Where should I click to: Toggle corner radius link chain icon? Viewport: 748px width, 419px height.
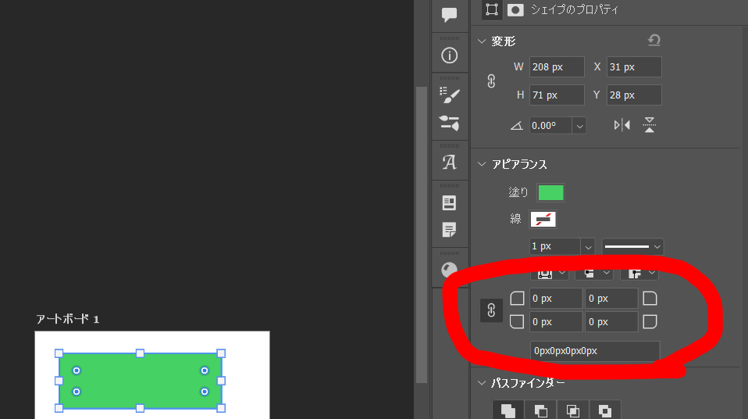pos(491,311)
